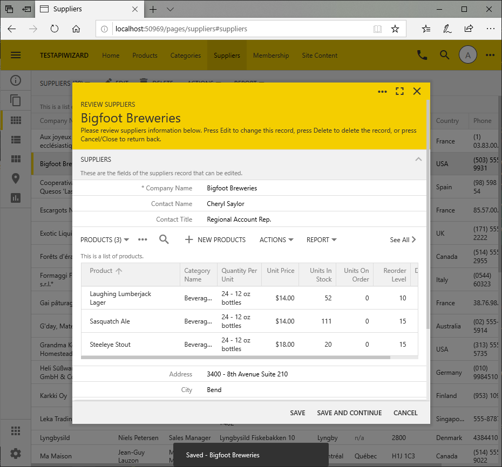Toggle fullscreen for the review modal
Image resolution: width=502 pixels, height=467 pixels.
(399, 91)
